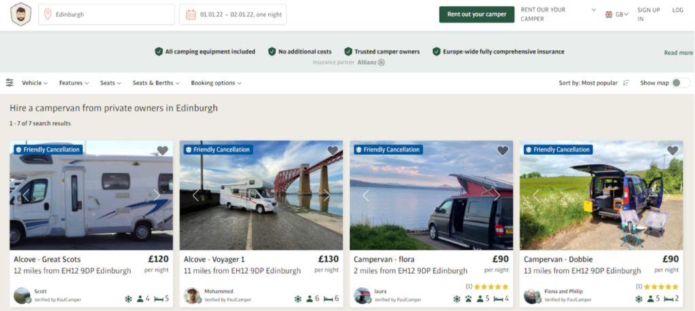
Task: Toggle the Show map switch
Action: [x=681, y=83]
